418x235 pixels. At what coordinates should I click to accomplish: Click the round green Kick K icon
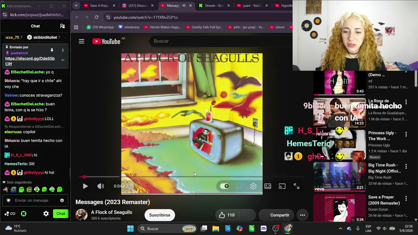[x=24, y=214]
